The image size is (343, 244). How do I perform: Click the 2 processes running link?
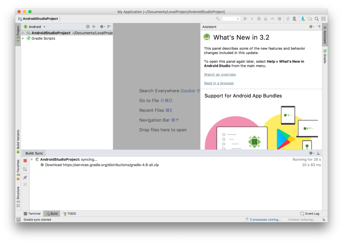[265, 220]
